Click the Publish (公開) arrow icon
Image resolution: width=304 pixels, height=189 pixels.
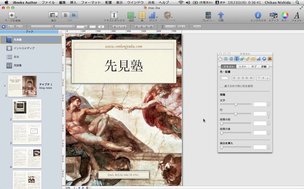[220, 15]
